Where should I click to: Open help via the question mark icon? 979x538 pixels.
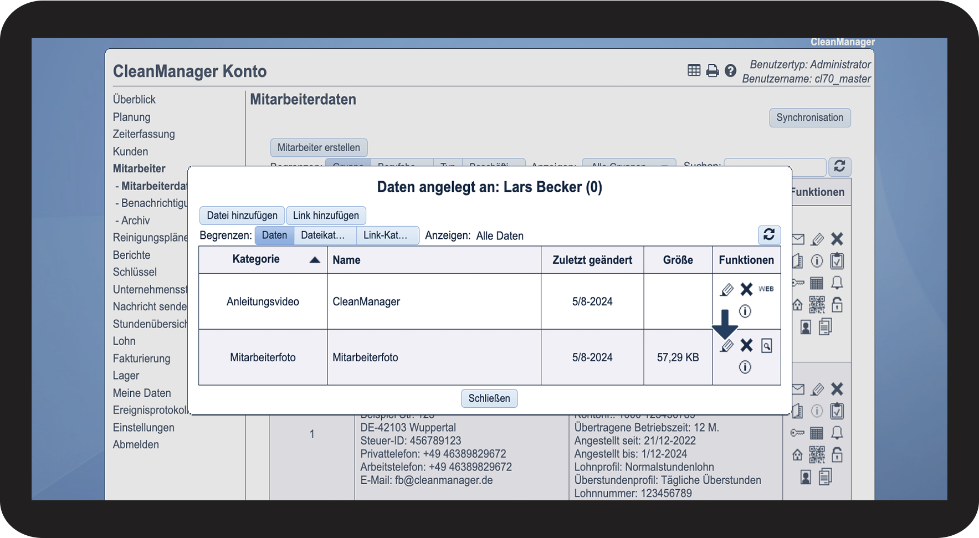click(x=731, y=71)
